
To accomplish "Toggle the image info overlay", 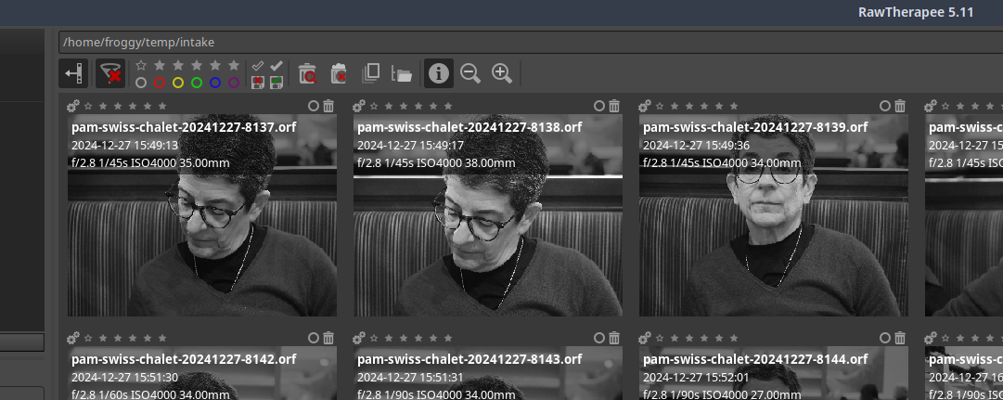I will pos(439,73).
